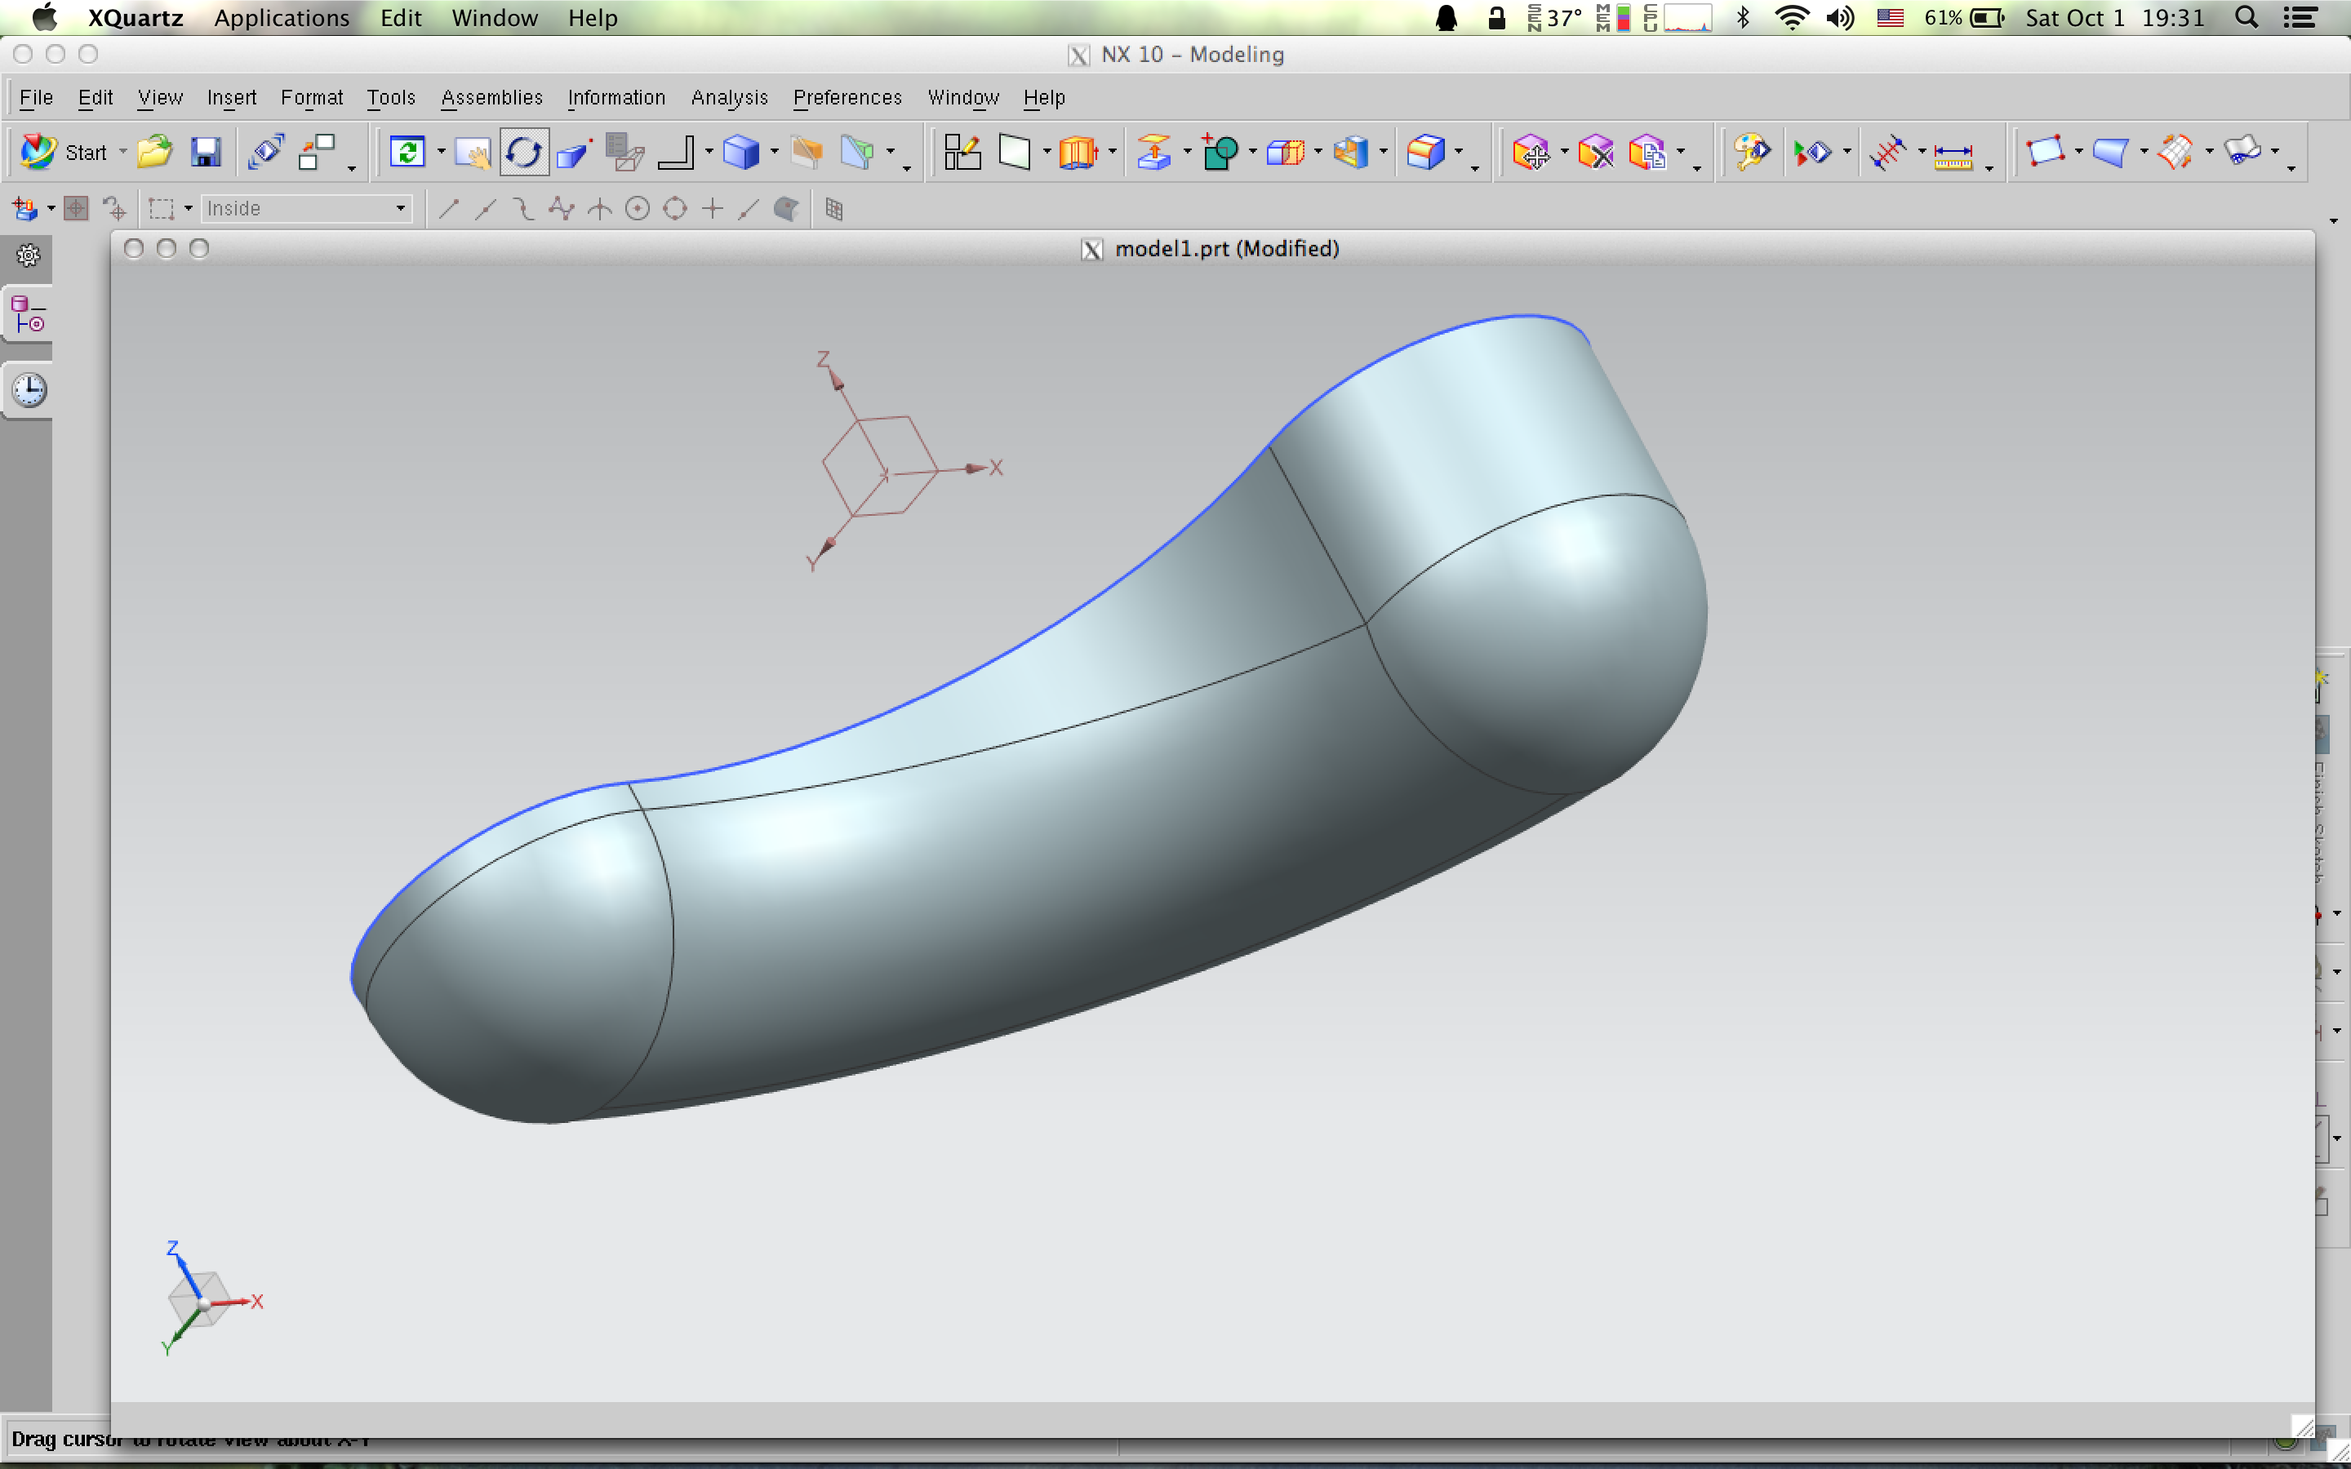2351x1469 pixels.
Task: Toggle Existing Point plus snap option
Action: (x=712, y=209)
